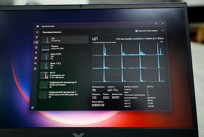Click the L1 cache value 480 КБ
Viewport: 204px width, 137px height.
coord(150,101)
